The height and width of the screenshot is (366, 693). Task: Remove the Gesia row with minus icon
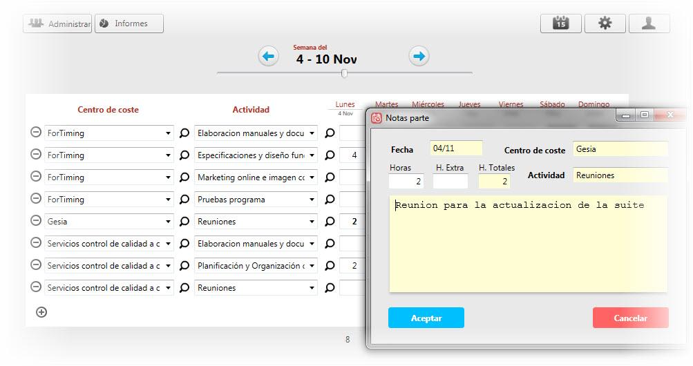point(36,220)
